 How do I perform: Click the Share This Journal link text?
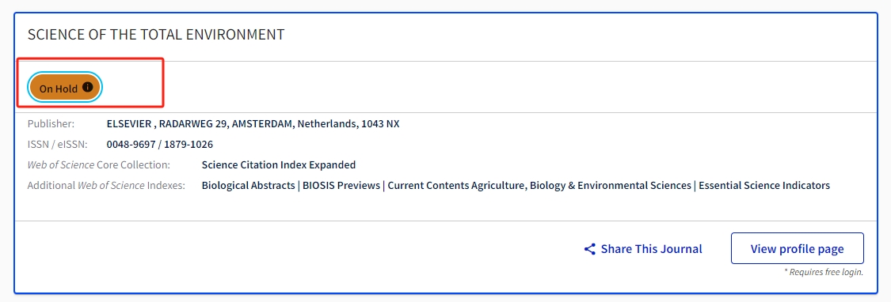(651, 249)
